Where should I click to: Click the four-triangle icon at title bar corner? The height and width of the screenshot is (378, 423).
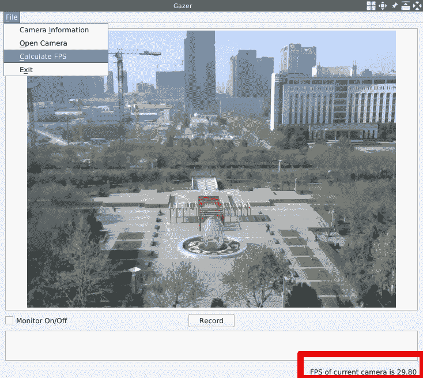point(417,6)
